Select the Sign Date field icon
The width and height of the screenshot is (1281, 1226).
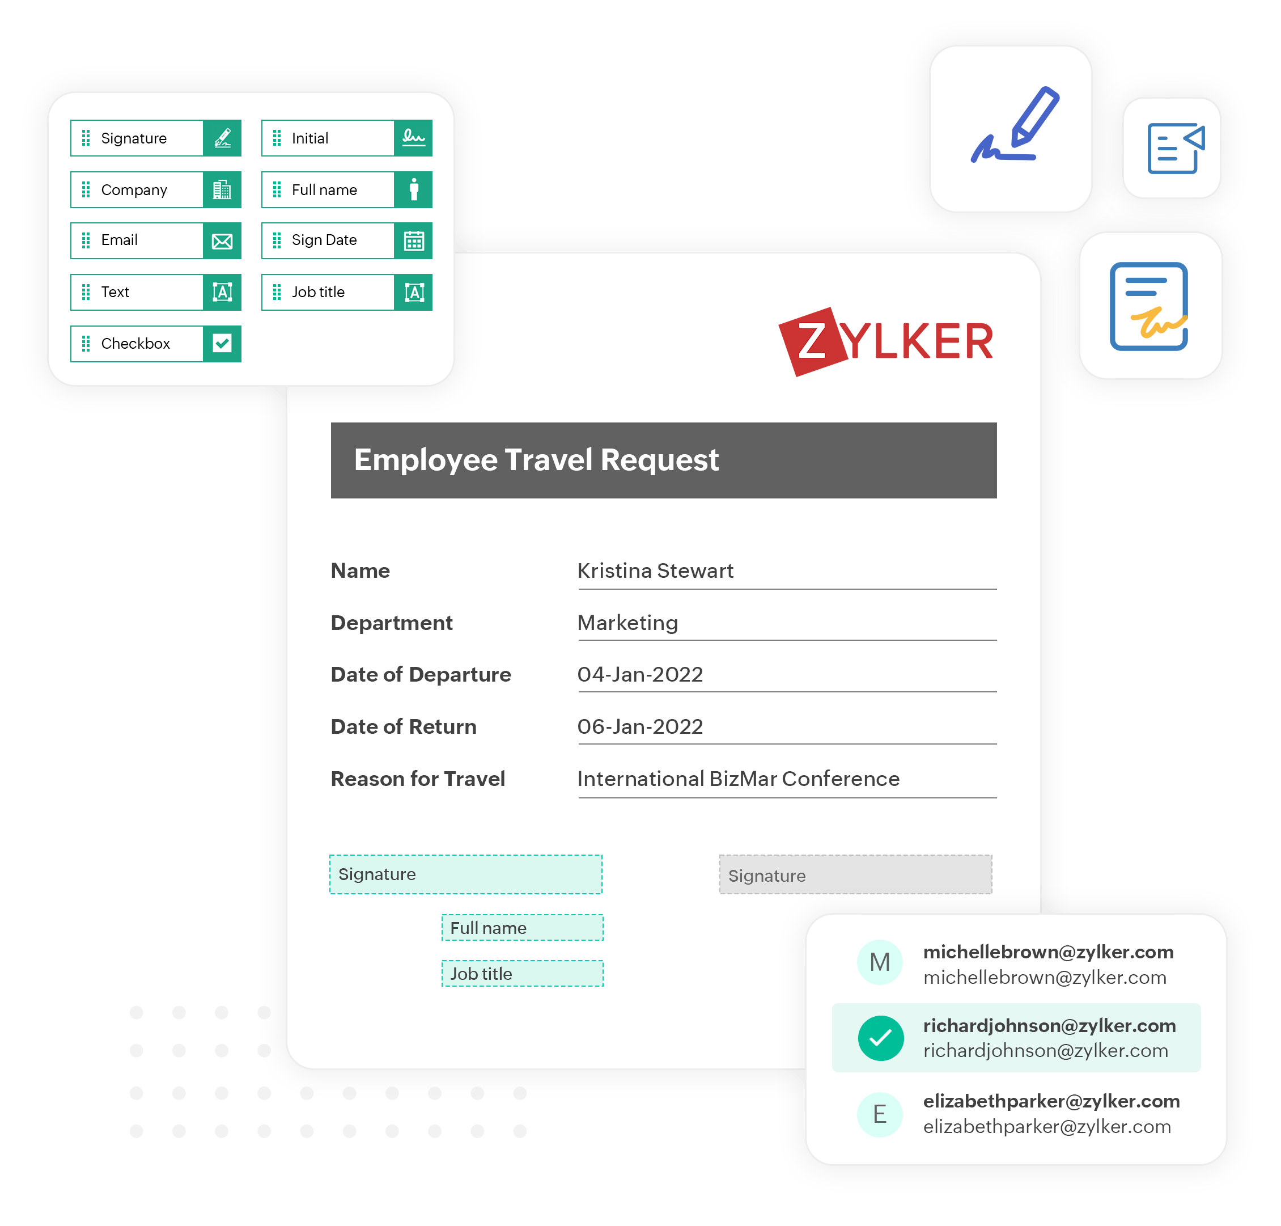tap(414, 239)
